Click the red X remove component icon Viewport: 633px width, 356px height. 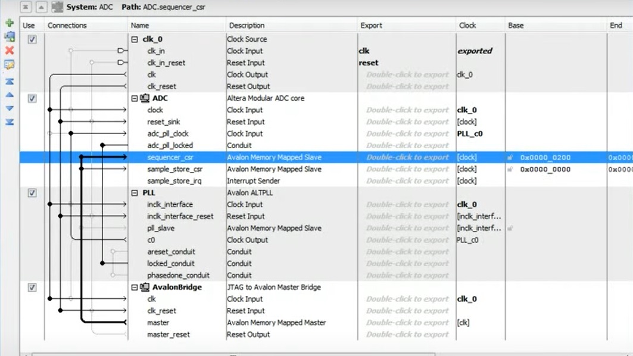coord(9,51)
